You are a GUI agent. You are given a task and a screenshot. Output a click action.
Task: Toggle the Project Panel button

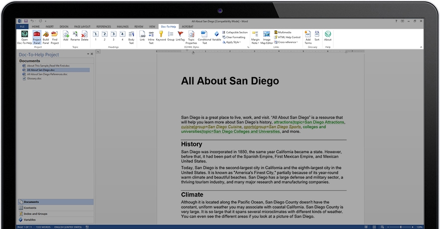coord(37,37)
